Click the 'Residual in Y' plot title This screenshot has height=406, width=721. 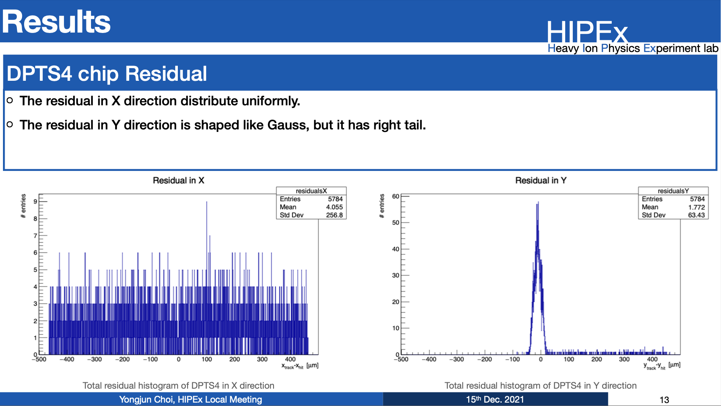pos(541,181)
